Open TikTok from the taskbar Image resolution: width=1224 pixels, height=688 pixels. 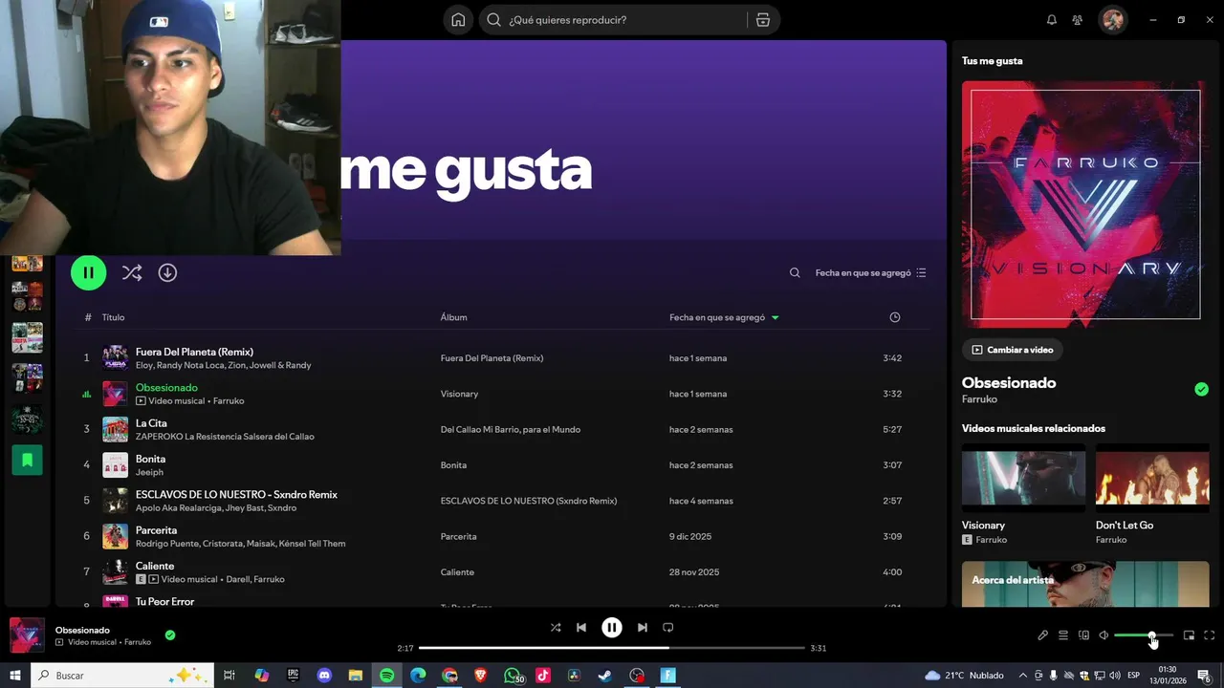click(x=543, y=676)
